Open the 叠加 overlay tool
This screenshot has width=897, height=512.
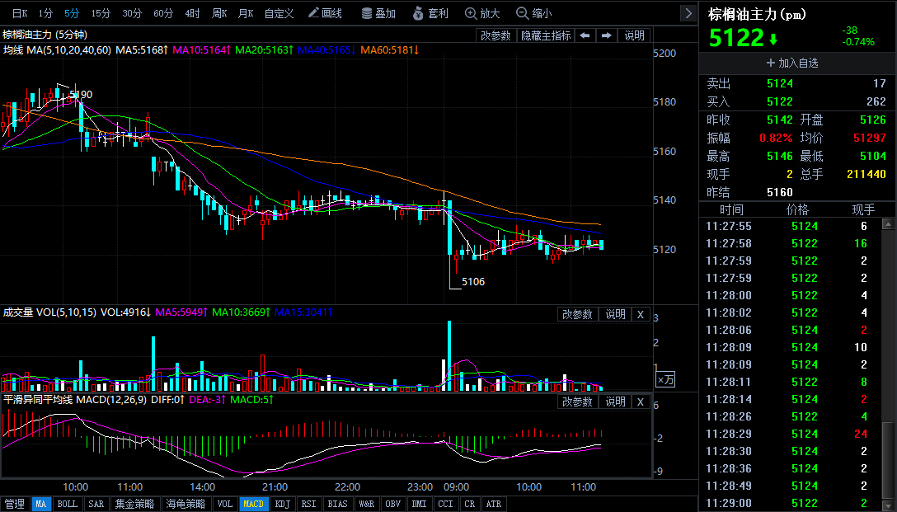tap(378, 13)
